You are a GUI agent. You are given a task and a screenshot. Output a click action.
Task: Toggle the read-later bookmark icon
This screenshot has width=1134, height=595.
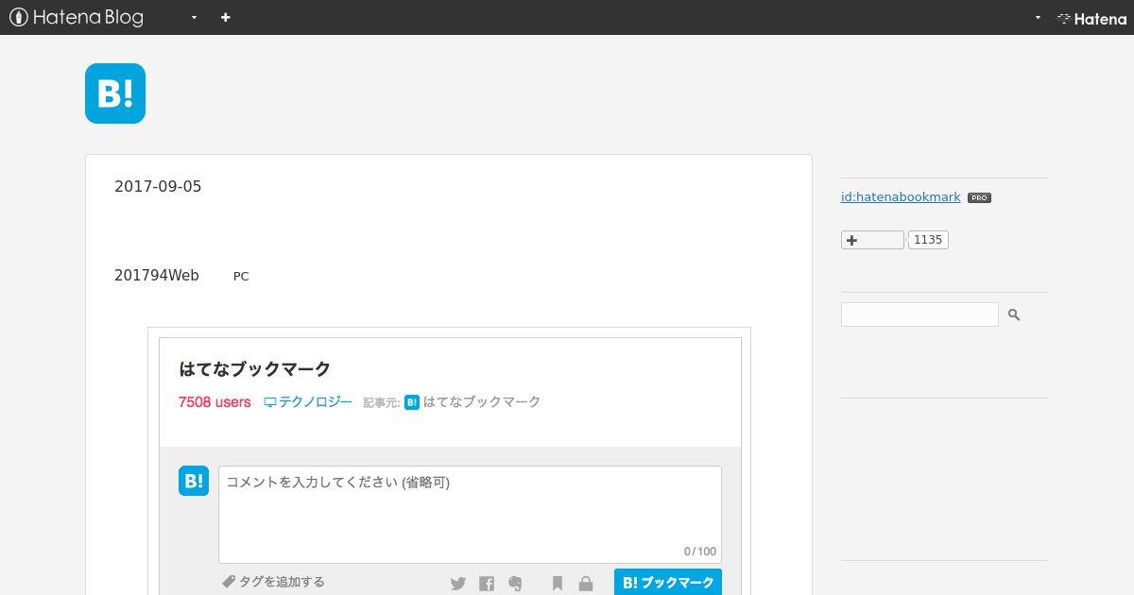coord(558,584)
